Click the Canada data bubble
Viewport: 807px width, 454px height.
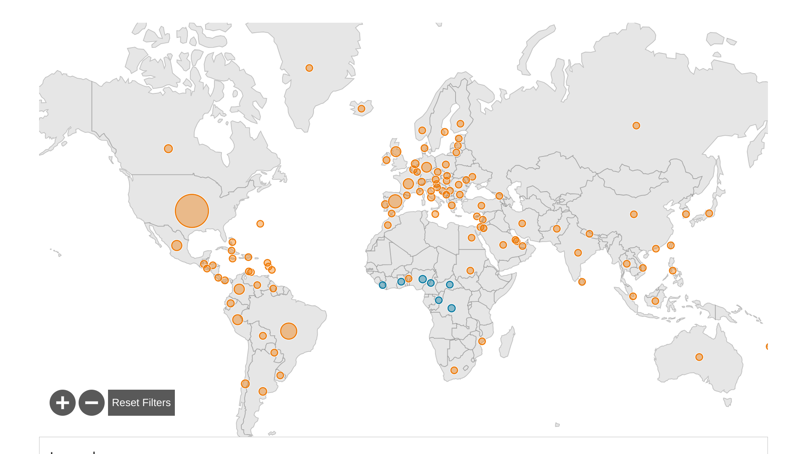pyautogui.click(x=168, y=149)
